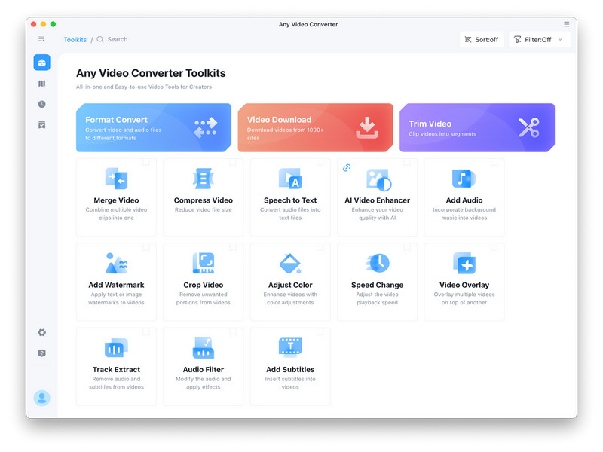Launch the Speech to Text tool icon
Image resolution: width=603 pixels, height=452 pixels.
pyautogui.click(x=290, y=179)
